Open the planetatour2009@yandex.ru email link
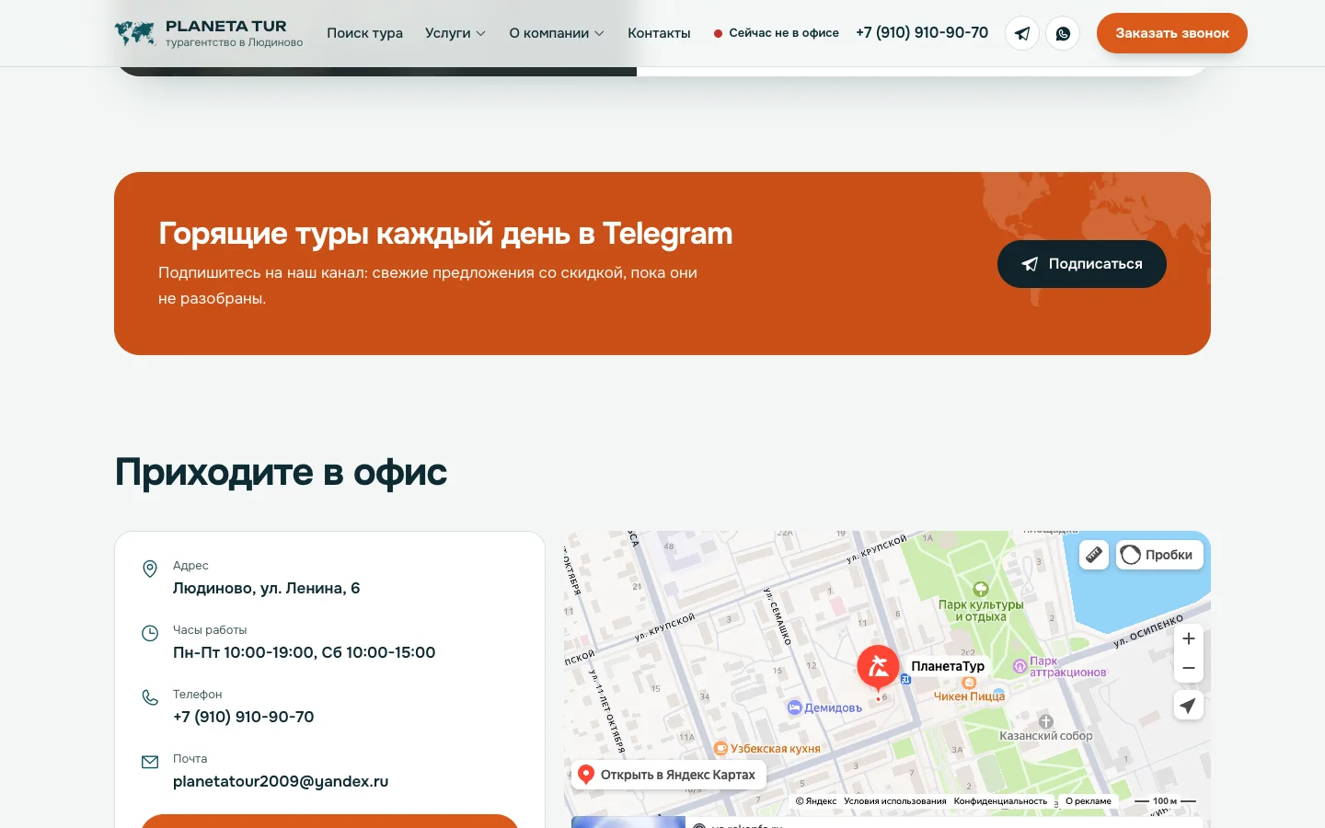 coord(281,781)
